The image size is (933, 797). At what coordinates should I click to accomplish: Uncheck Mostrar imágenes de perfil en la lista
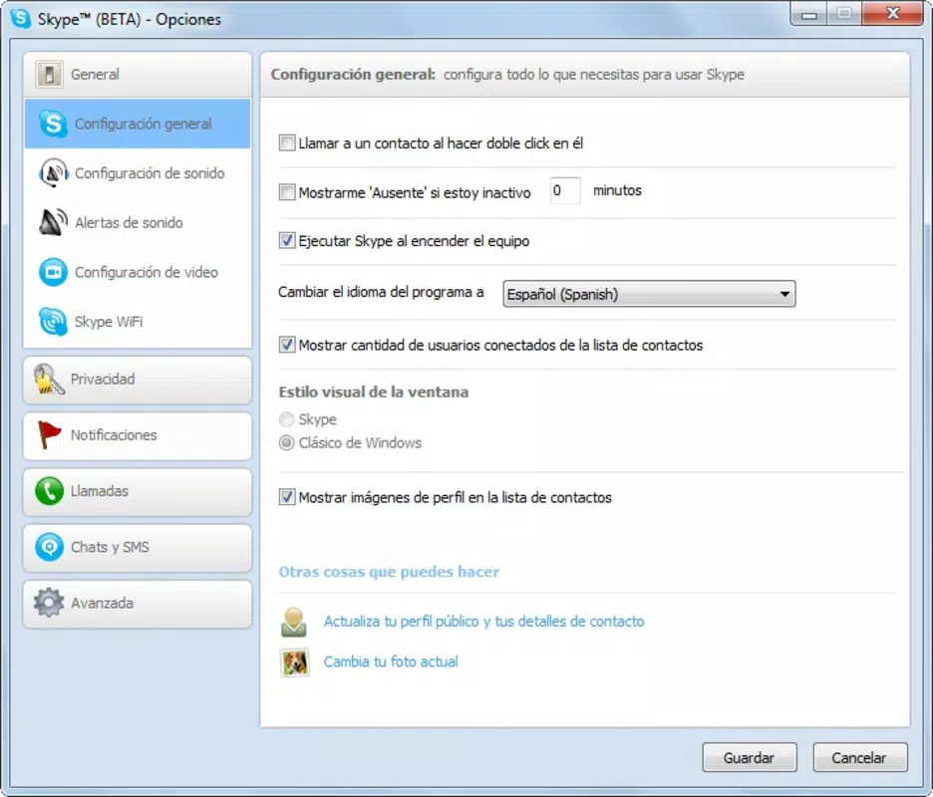tap(287, 497)
